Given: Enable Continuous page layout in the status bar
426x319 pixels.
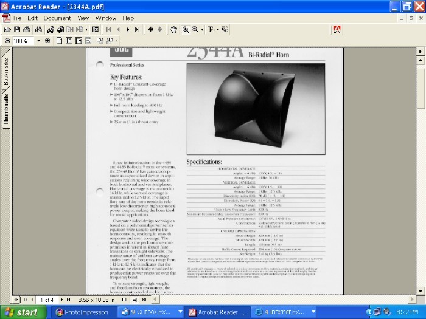Looking at the screenshot, I should tap(134, 300).
